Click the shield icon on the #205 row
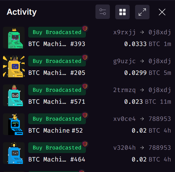Viewport: 175px width, 172px height. (85, 57)
